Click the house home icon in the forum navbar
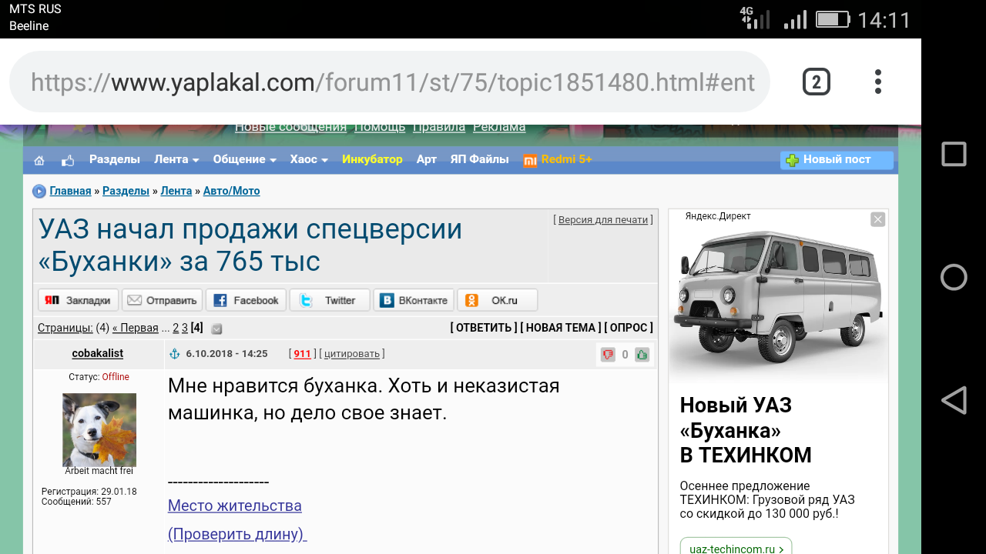Screen dimensions: 986x554 click(39, 160)
